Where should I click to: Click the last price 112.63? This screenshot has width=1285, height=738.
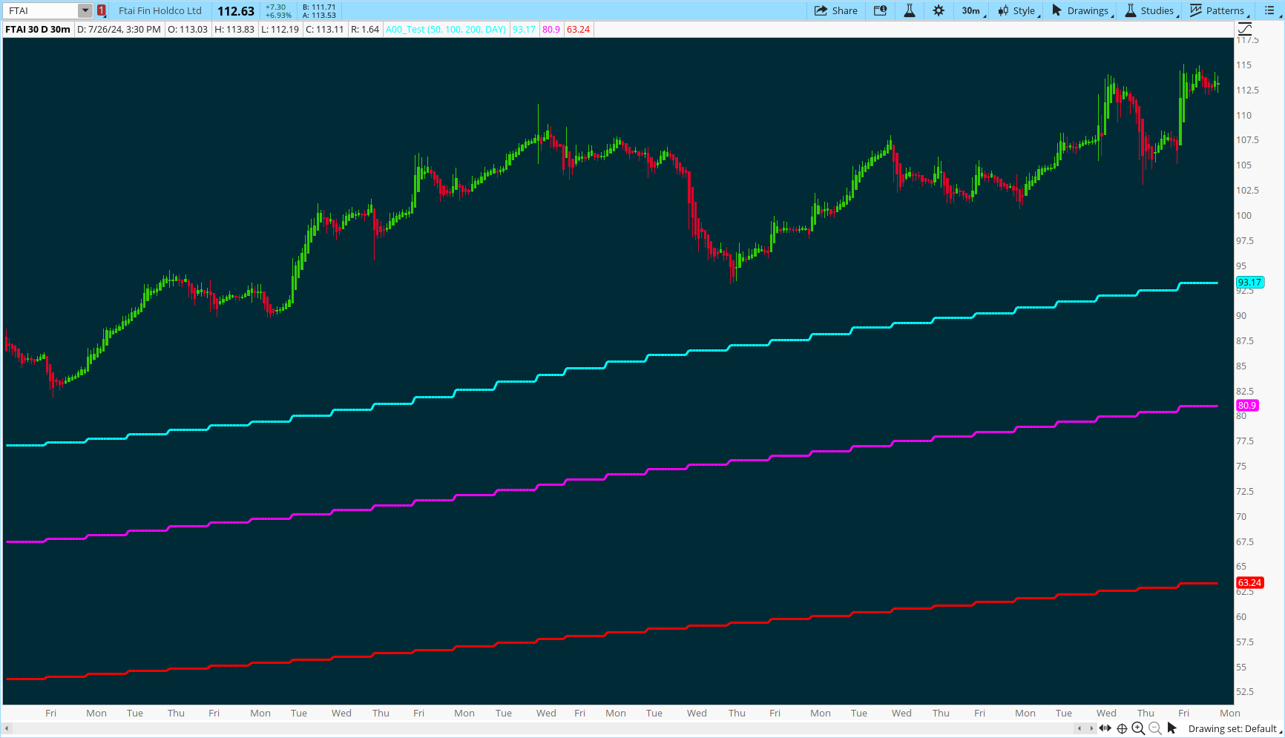point(236,11)
